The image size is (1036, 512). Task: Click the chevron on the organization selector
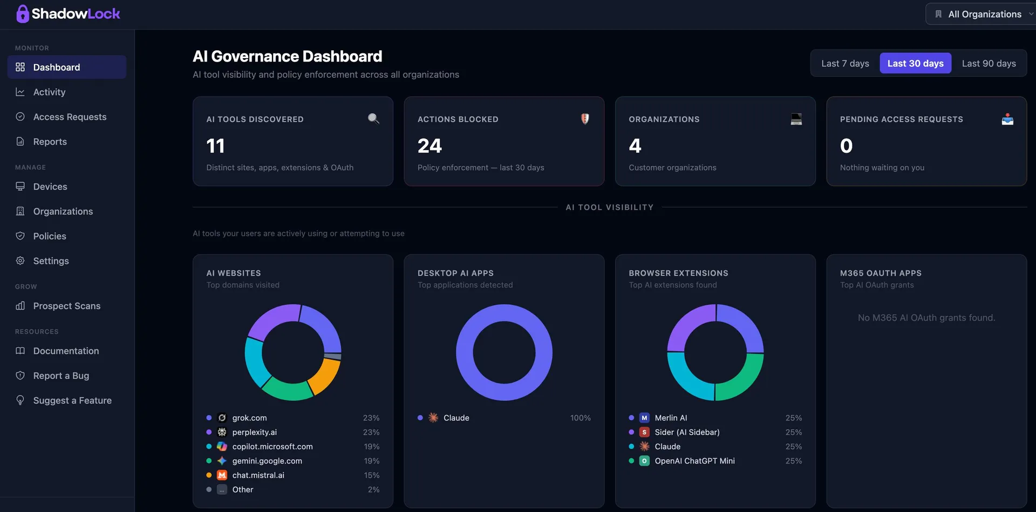point(1031,14)
